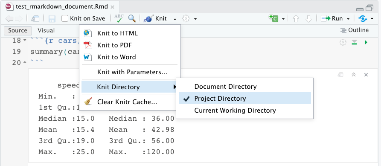The width and height of the screenshot is (381, 166).
Task: Open the insert chunk dropdown arrow
Action: click(x=283, y=19)
